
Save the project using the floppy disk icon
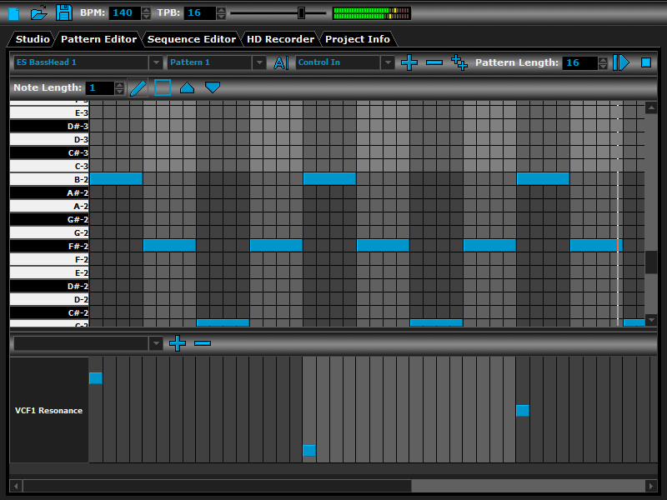click(63, 12)
